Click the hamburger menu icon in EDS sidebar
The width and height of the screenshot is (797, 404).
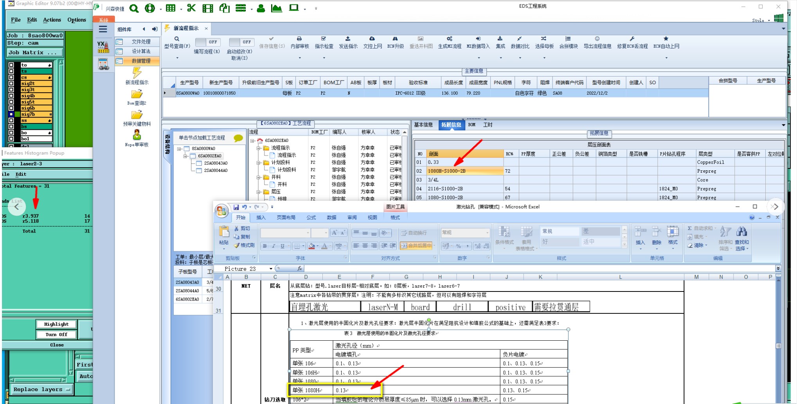point(103,29)
